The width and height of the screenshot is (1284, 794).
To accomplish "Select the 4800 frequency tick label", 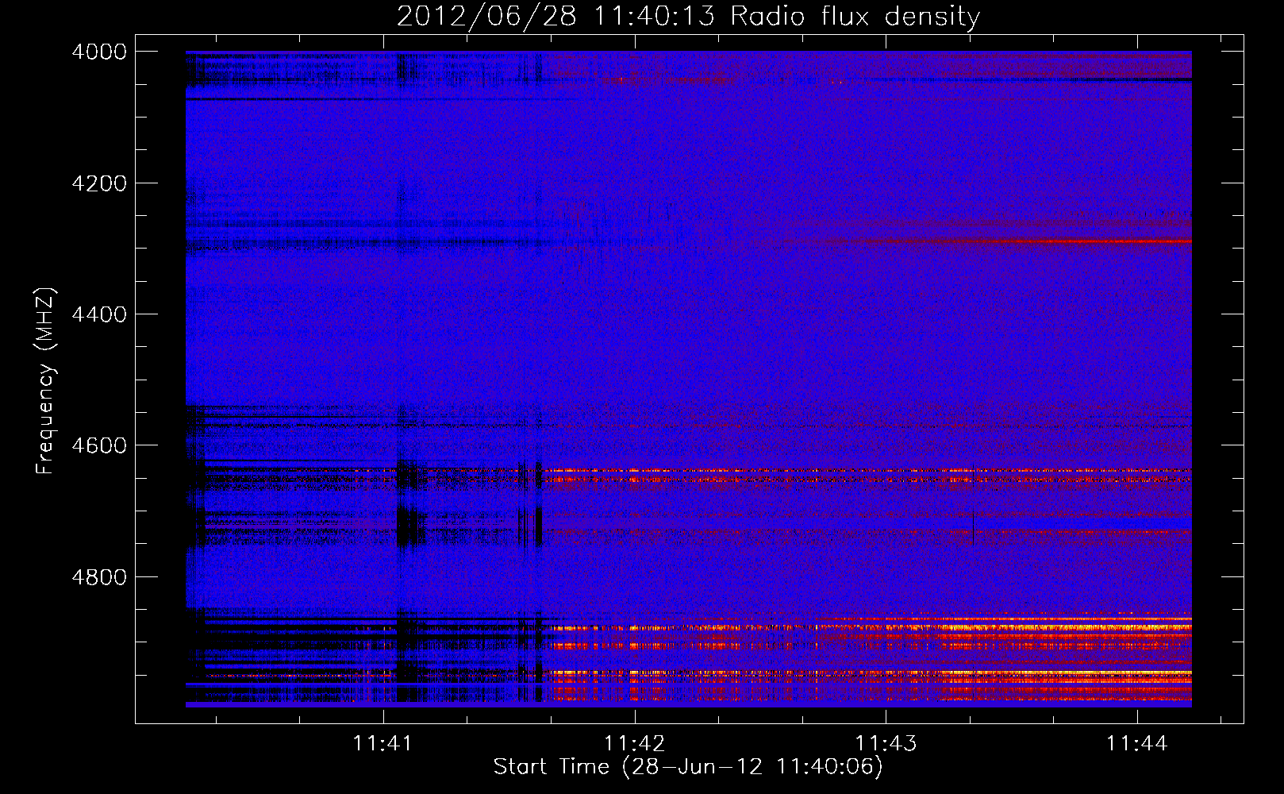I will coord(99,577).
